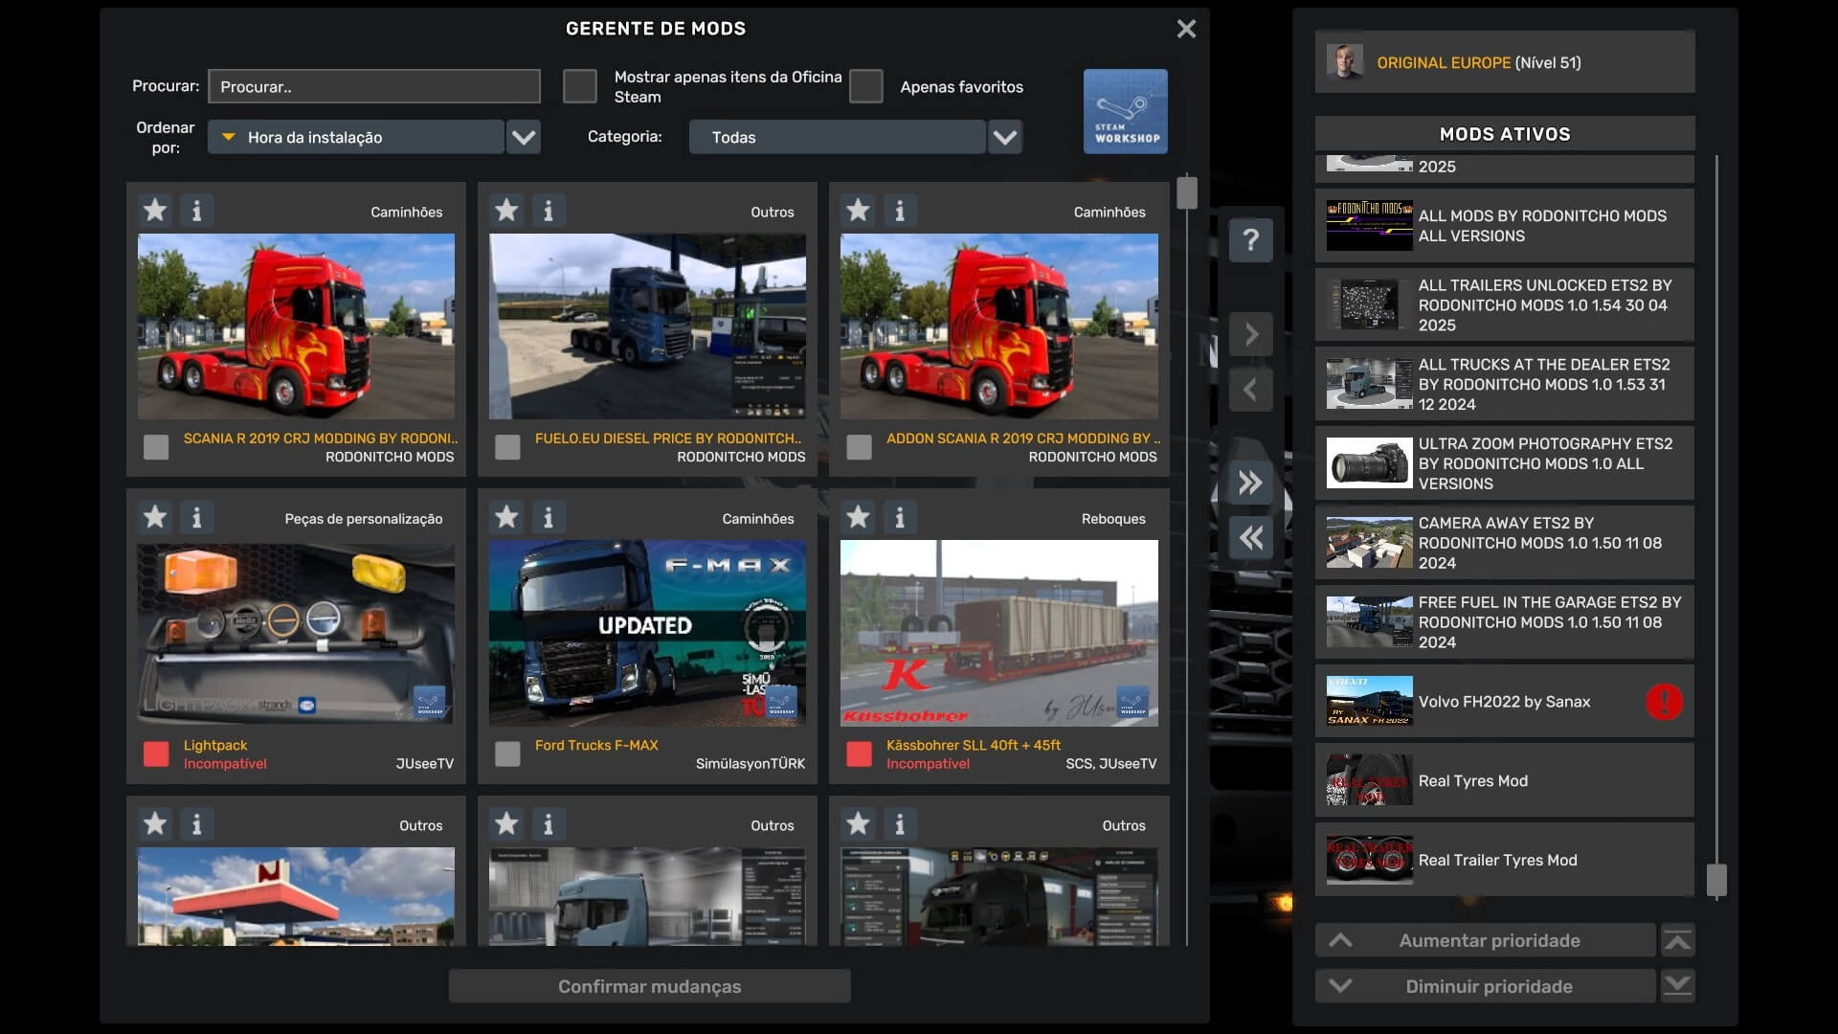
Task: Click the red warning icon on Volvo FH2022
Action: coord(1664,702)
